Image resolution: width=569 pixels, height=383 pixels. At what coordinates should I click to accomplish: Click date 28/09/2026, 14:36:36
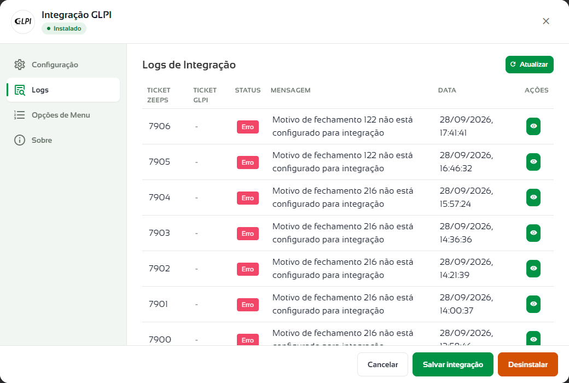point(466,233)
